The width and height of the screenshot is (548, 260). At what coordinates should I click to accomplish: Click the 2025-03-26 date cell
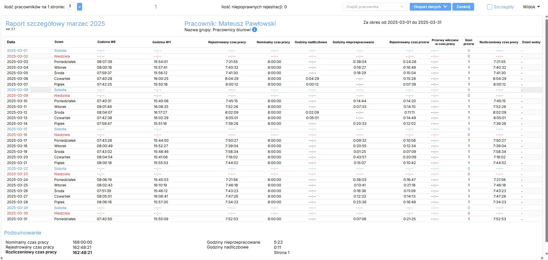tap(17, 191)
